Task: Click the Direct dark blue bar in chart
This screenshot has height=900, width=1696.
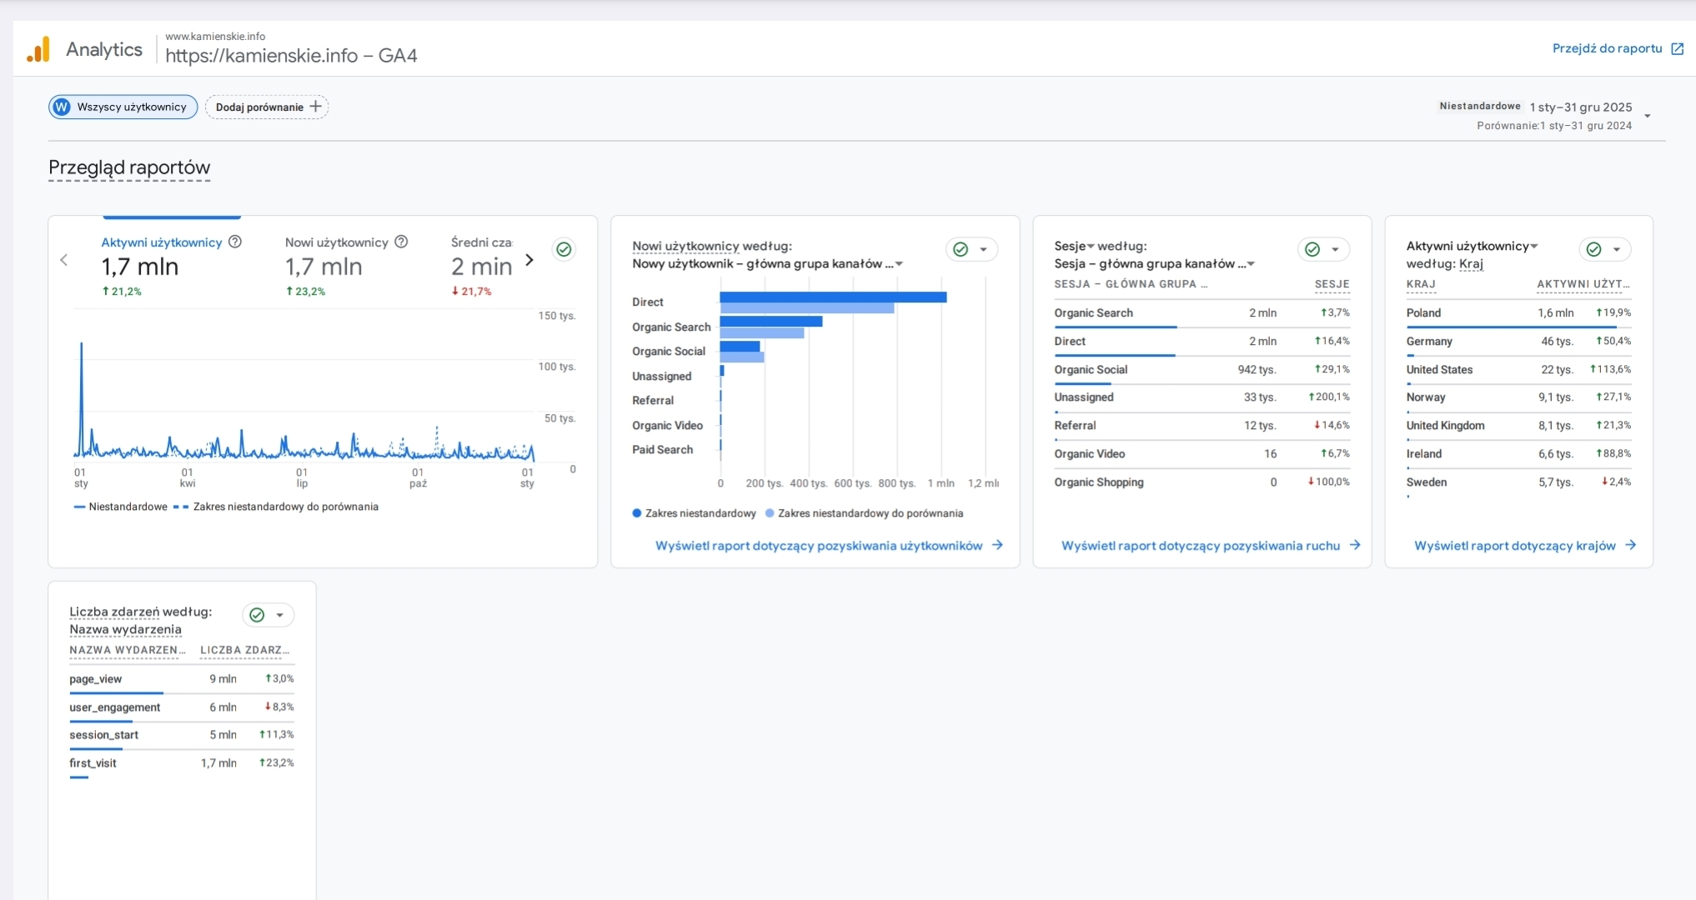Action: point(832,297)
